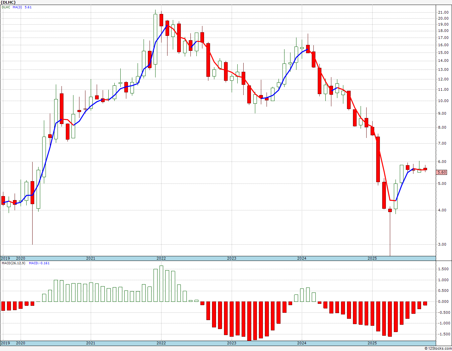The width and height of the screenshot is (452, 351).
Task: Click the positive "1.500" MACD axis label
Action: [x=443, y=269]
